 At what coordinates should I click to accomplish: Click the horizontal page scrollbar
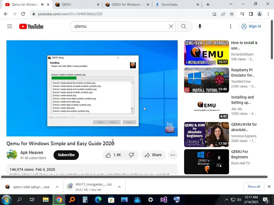point(134,177)
